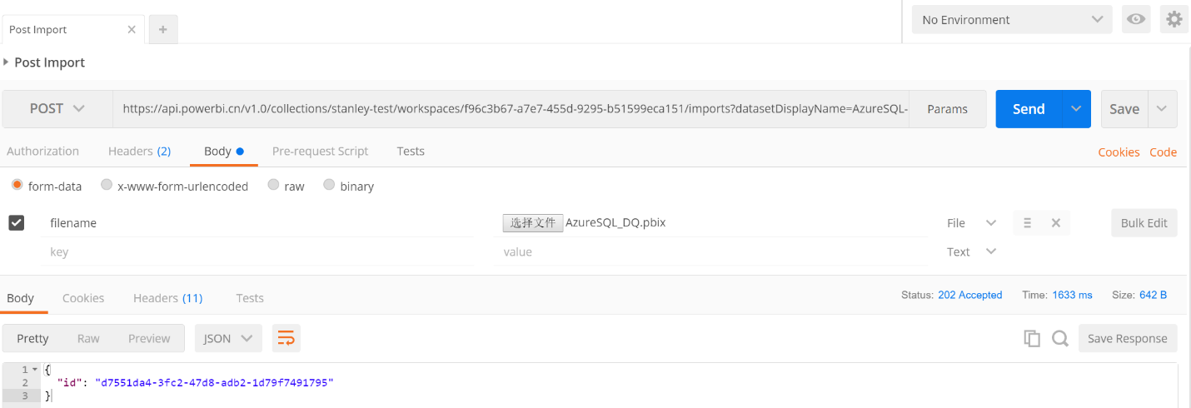The width and height of the screenshot is (1191, 408).
Task: Add a new request tab
Action: [x=162, y=29]
